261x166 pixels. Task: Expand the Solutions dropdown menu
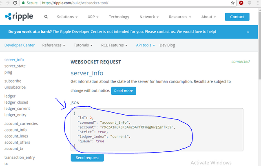(x=67, y=17)
